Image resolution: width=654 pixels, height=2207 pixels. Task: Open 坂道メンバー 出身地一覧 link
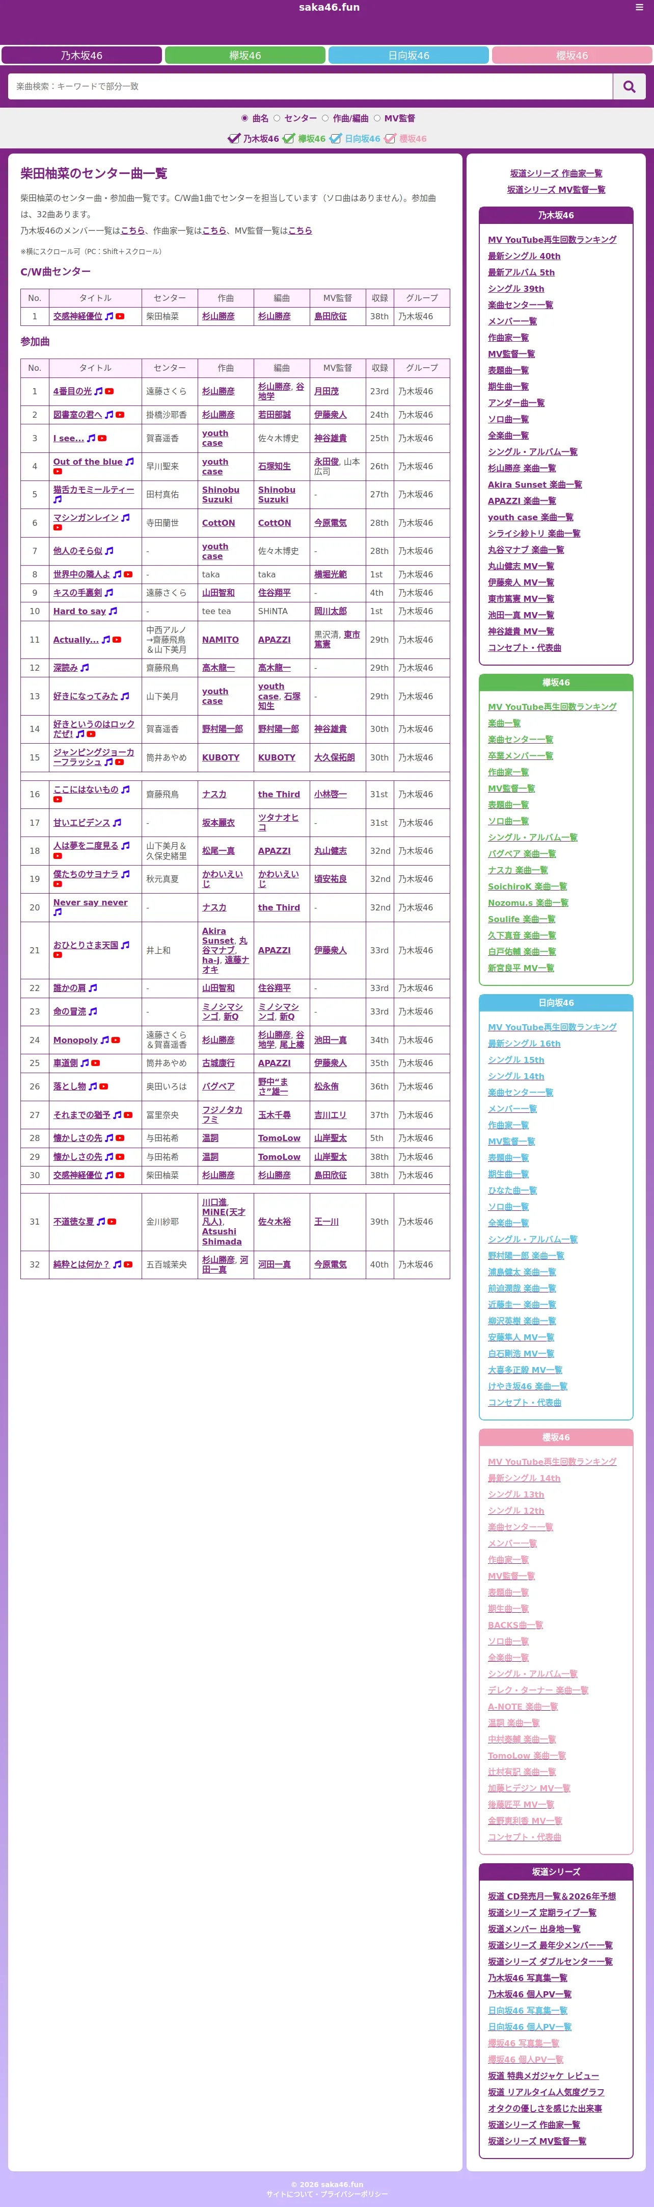(x=534, y=1930)
